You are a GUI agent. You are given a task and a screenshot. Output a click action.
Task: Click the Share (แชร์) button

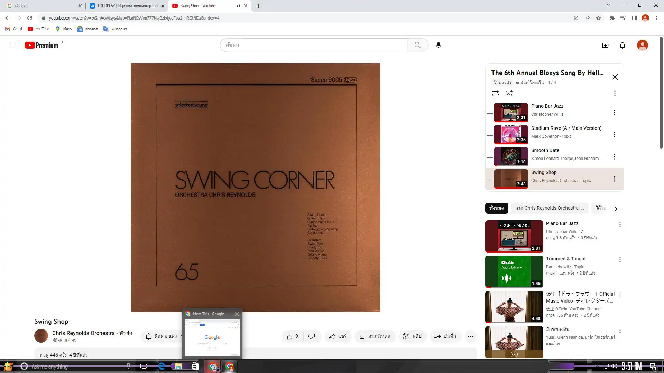click(x=337, y=336)
